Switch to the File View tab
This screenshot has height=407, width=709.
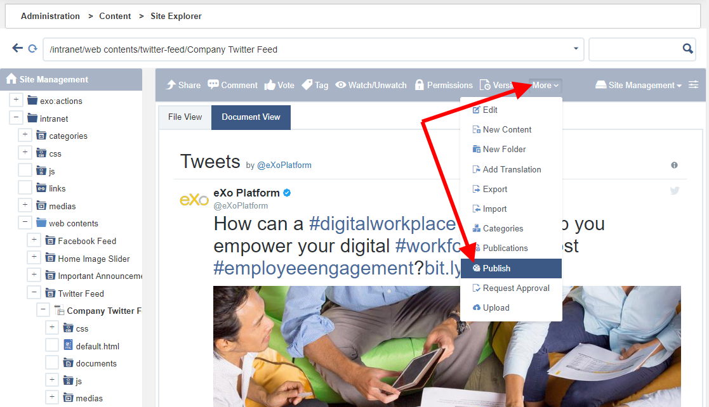click(185, 117)
